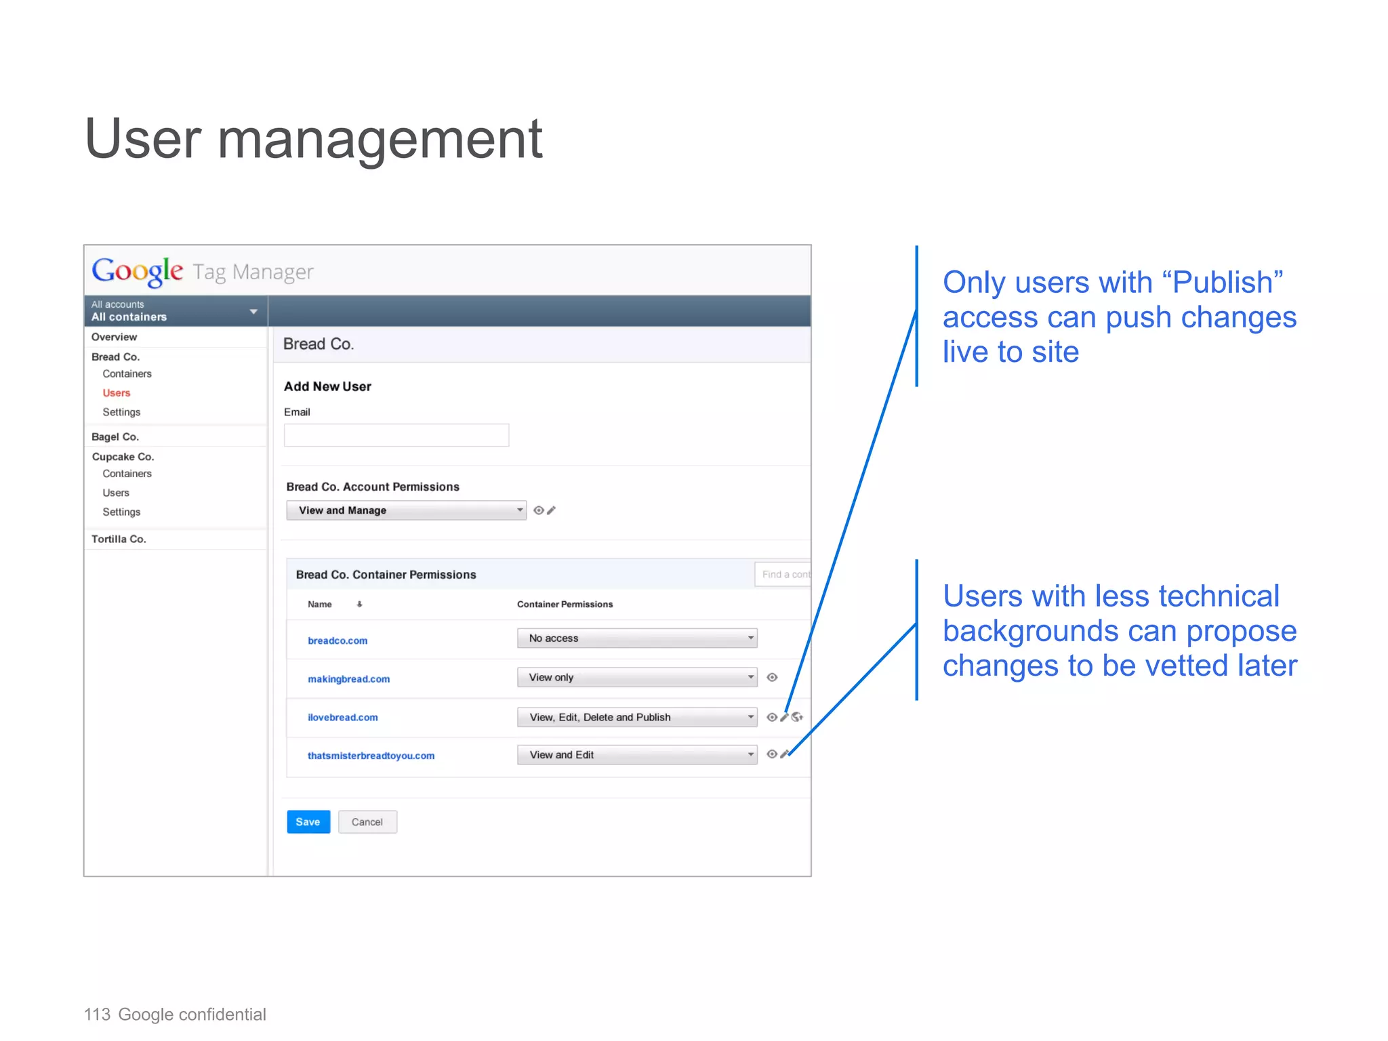Click eye icon in thatsmisterbreadtoyou.com row
This screenshot has width=1388, height=1041.
click(x=771, y=754)
